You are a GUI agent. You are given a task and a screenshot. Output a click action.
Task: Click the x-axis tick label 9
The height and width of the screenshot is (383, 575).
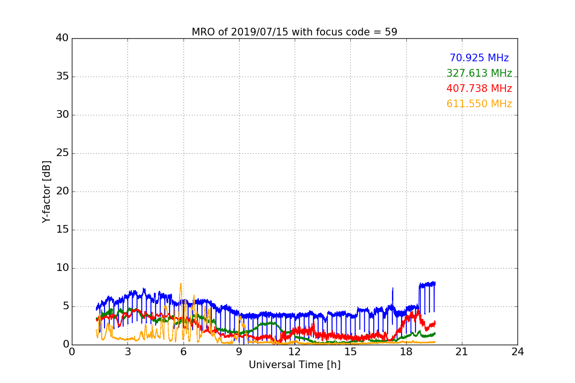click(x=239, y=352)
